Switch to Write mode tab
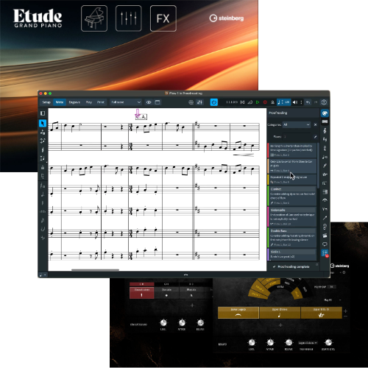Screen dimensions: 368x368 (60, 102)
